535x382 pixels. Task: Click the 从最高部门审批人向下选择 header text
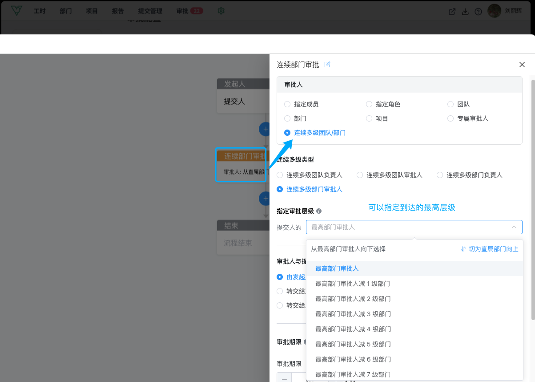[x=348, y=249]
